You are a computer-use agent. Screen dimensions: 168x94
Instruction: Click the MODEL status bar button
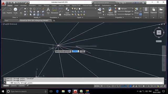[97, 86]
